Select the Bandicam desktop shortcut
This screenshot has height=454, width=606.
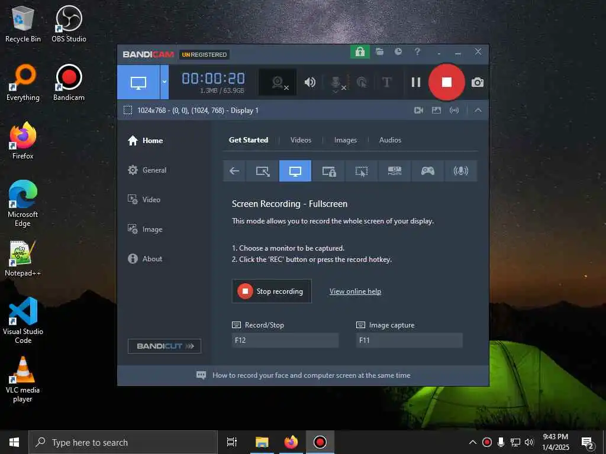[x=69, y=83]
